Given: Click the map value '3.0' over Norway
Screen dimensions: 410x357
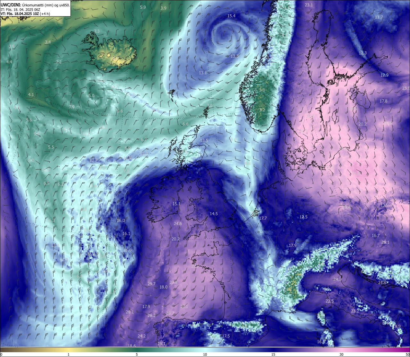Looking at the screenshot, I should click(x=262, y=90).
